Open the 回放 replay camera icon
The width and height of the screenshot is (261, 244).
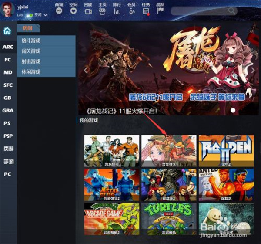tap(88, 11)
